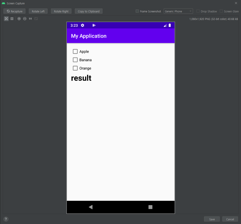The height and width of the screenshot is (224, 241).
Task: Check the Banana checkbox
Action: click(x=75, y=60)
